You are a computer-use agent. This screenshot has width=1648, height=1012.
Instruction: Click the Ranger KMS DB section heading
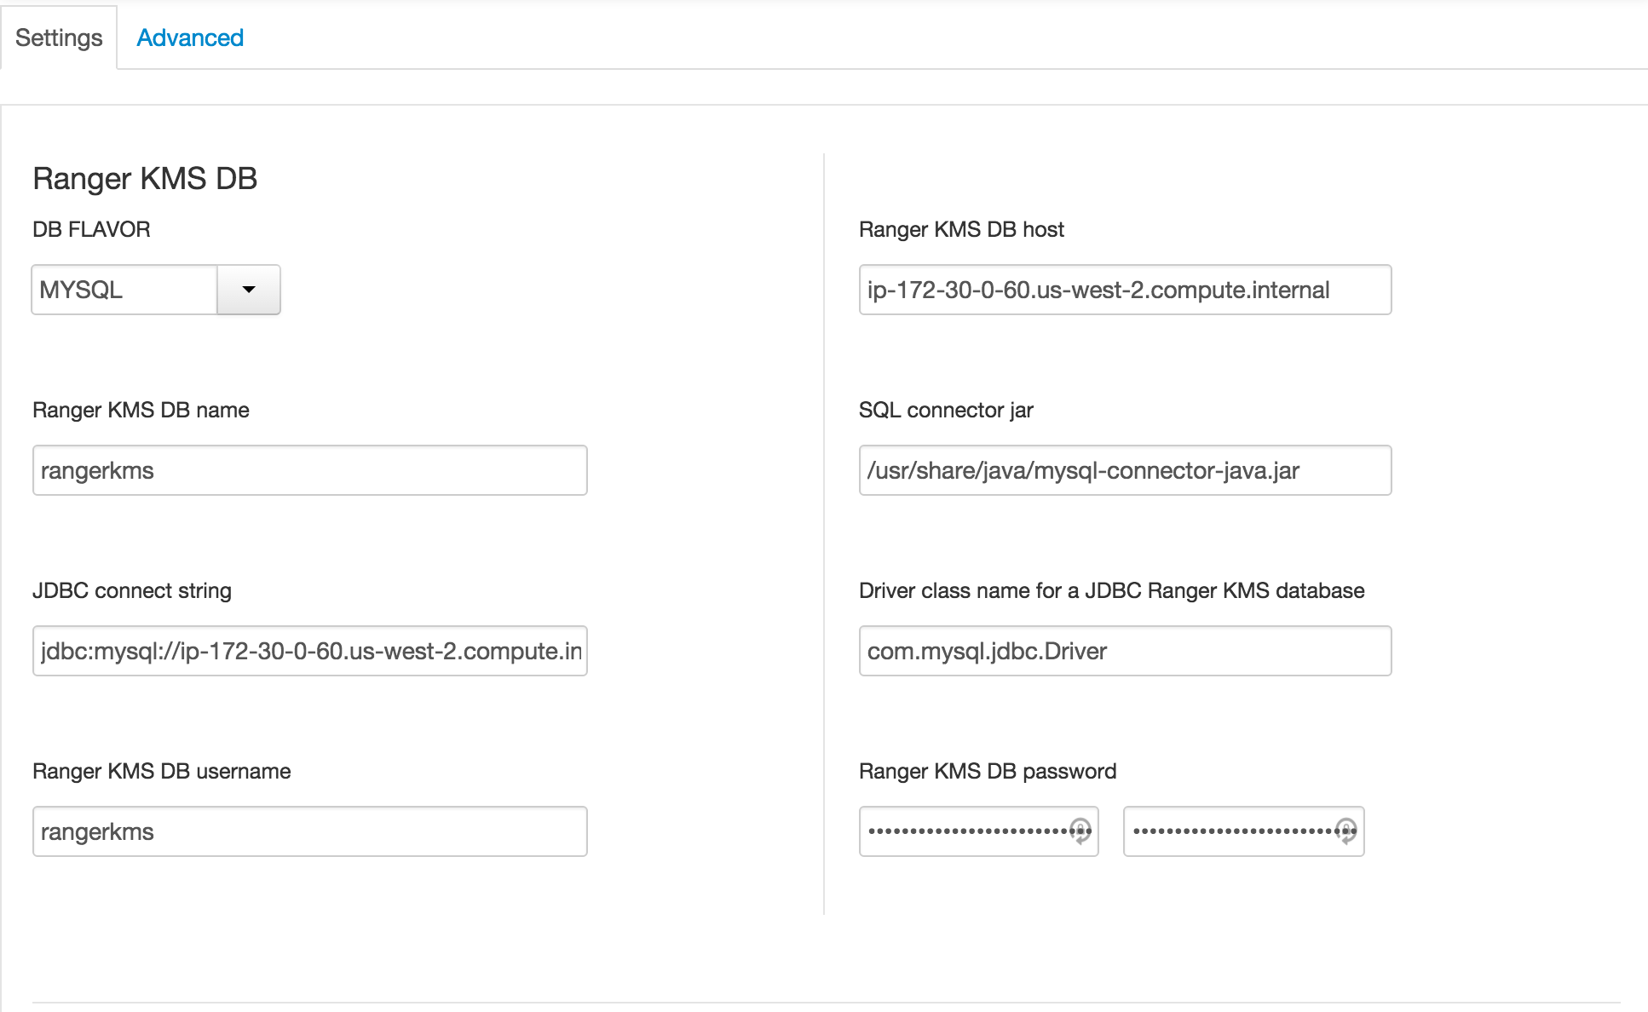(x=145, y=179)
